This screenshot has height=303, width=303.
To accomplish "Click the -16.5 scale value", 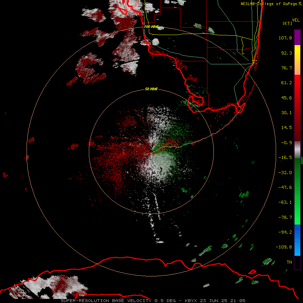I will [x=285, y=158].
